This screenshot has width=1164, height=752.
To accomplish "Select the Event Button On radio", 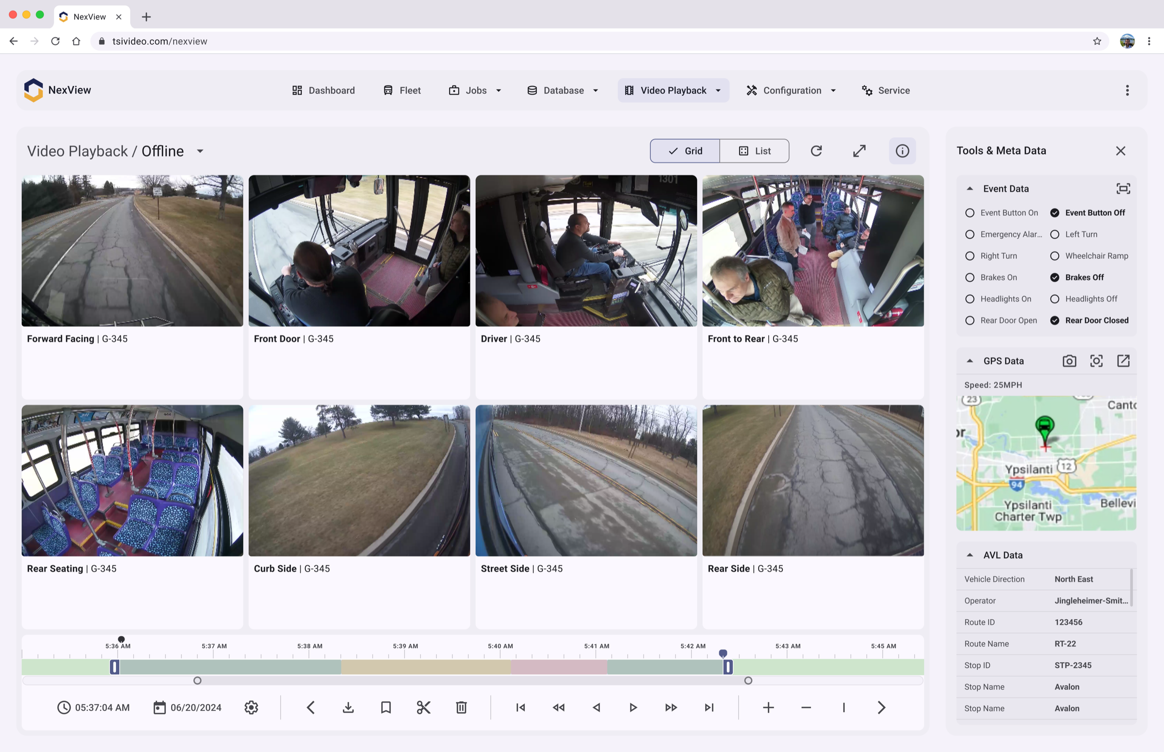I will pyautogui.click(x=970, y=213).
